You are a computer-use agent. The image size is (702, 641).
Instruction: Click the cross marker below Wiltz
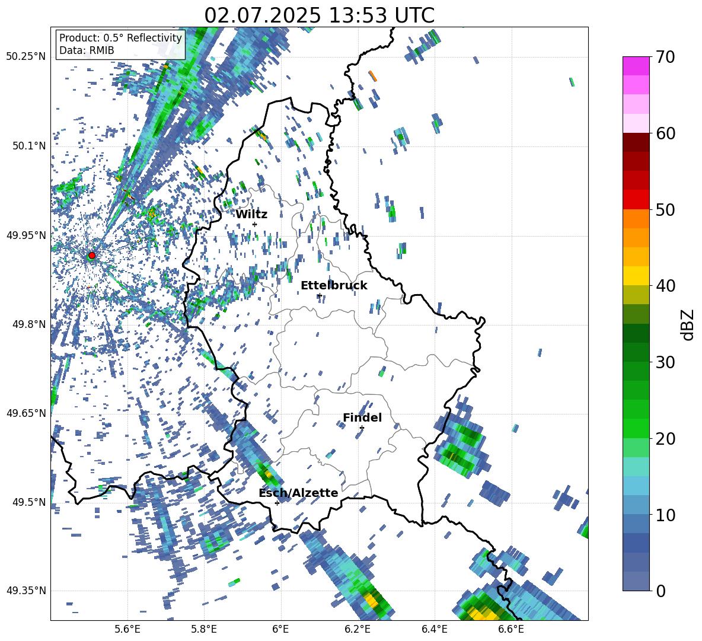(x=255, y=224)
